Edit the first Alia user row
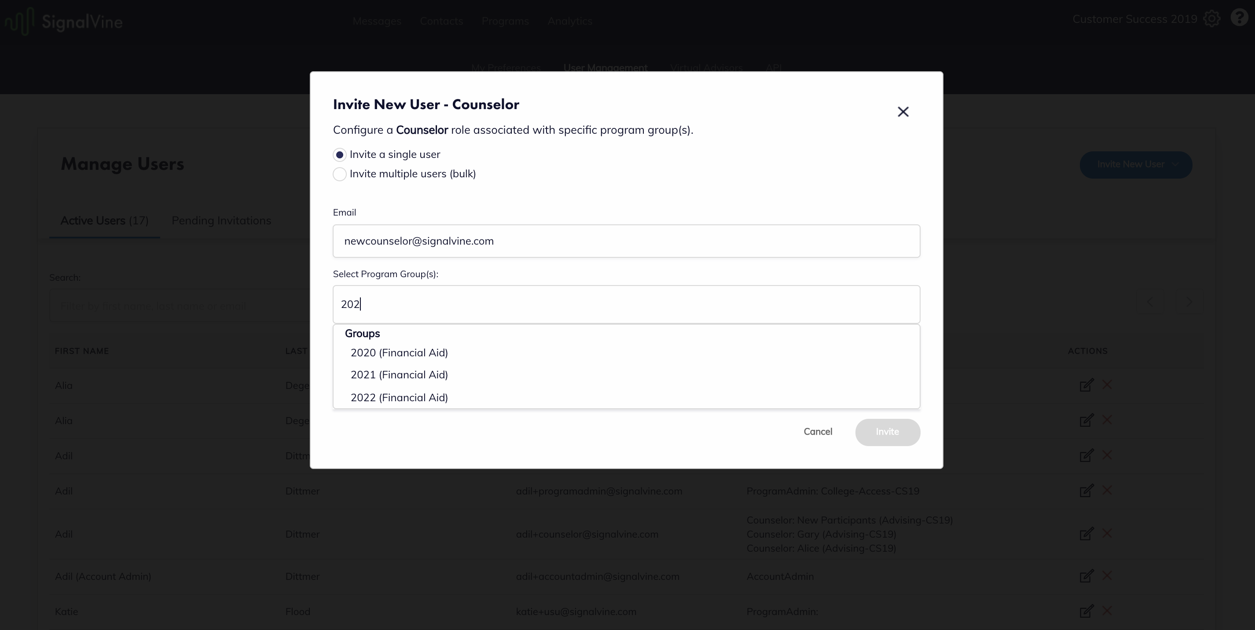The image size is (1255, 630). coord(1086,385)
